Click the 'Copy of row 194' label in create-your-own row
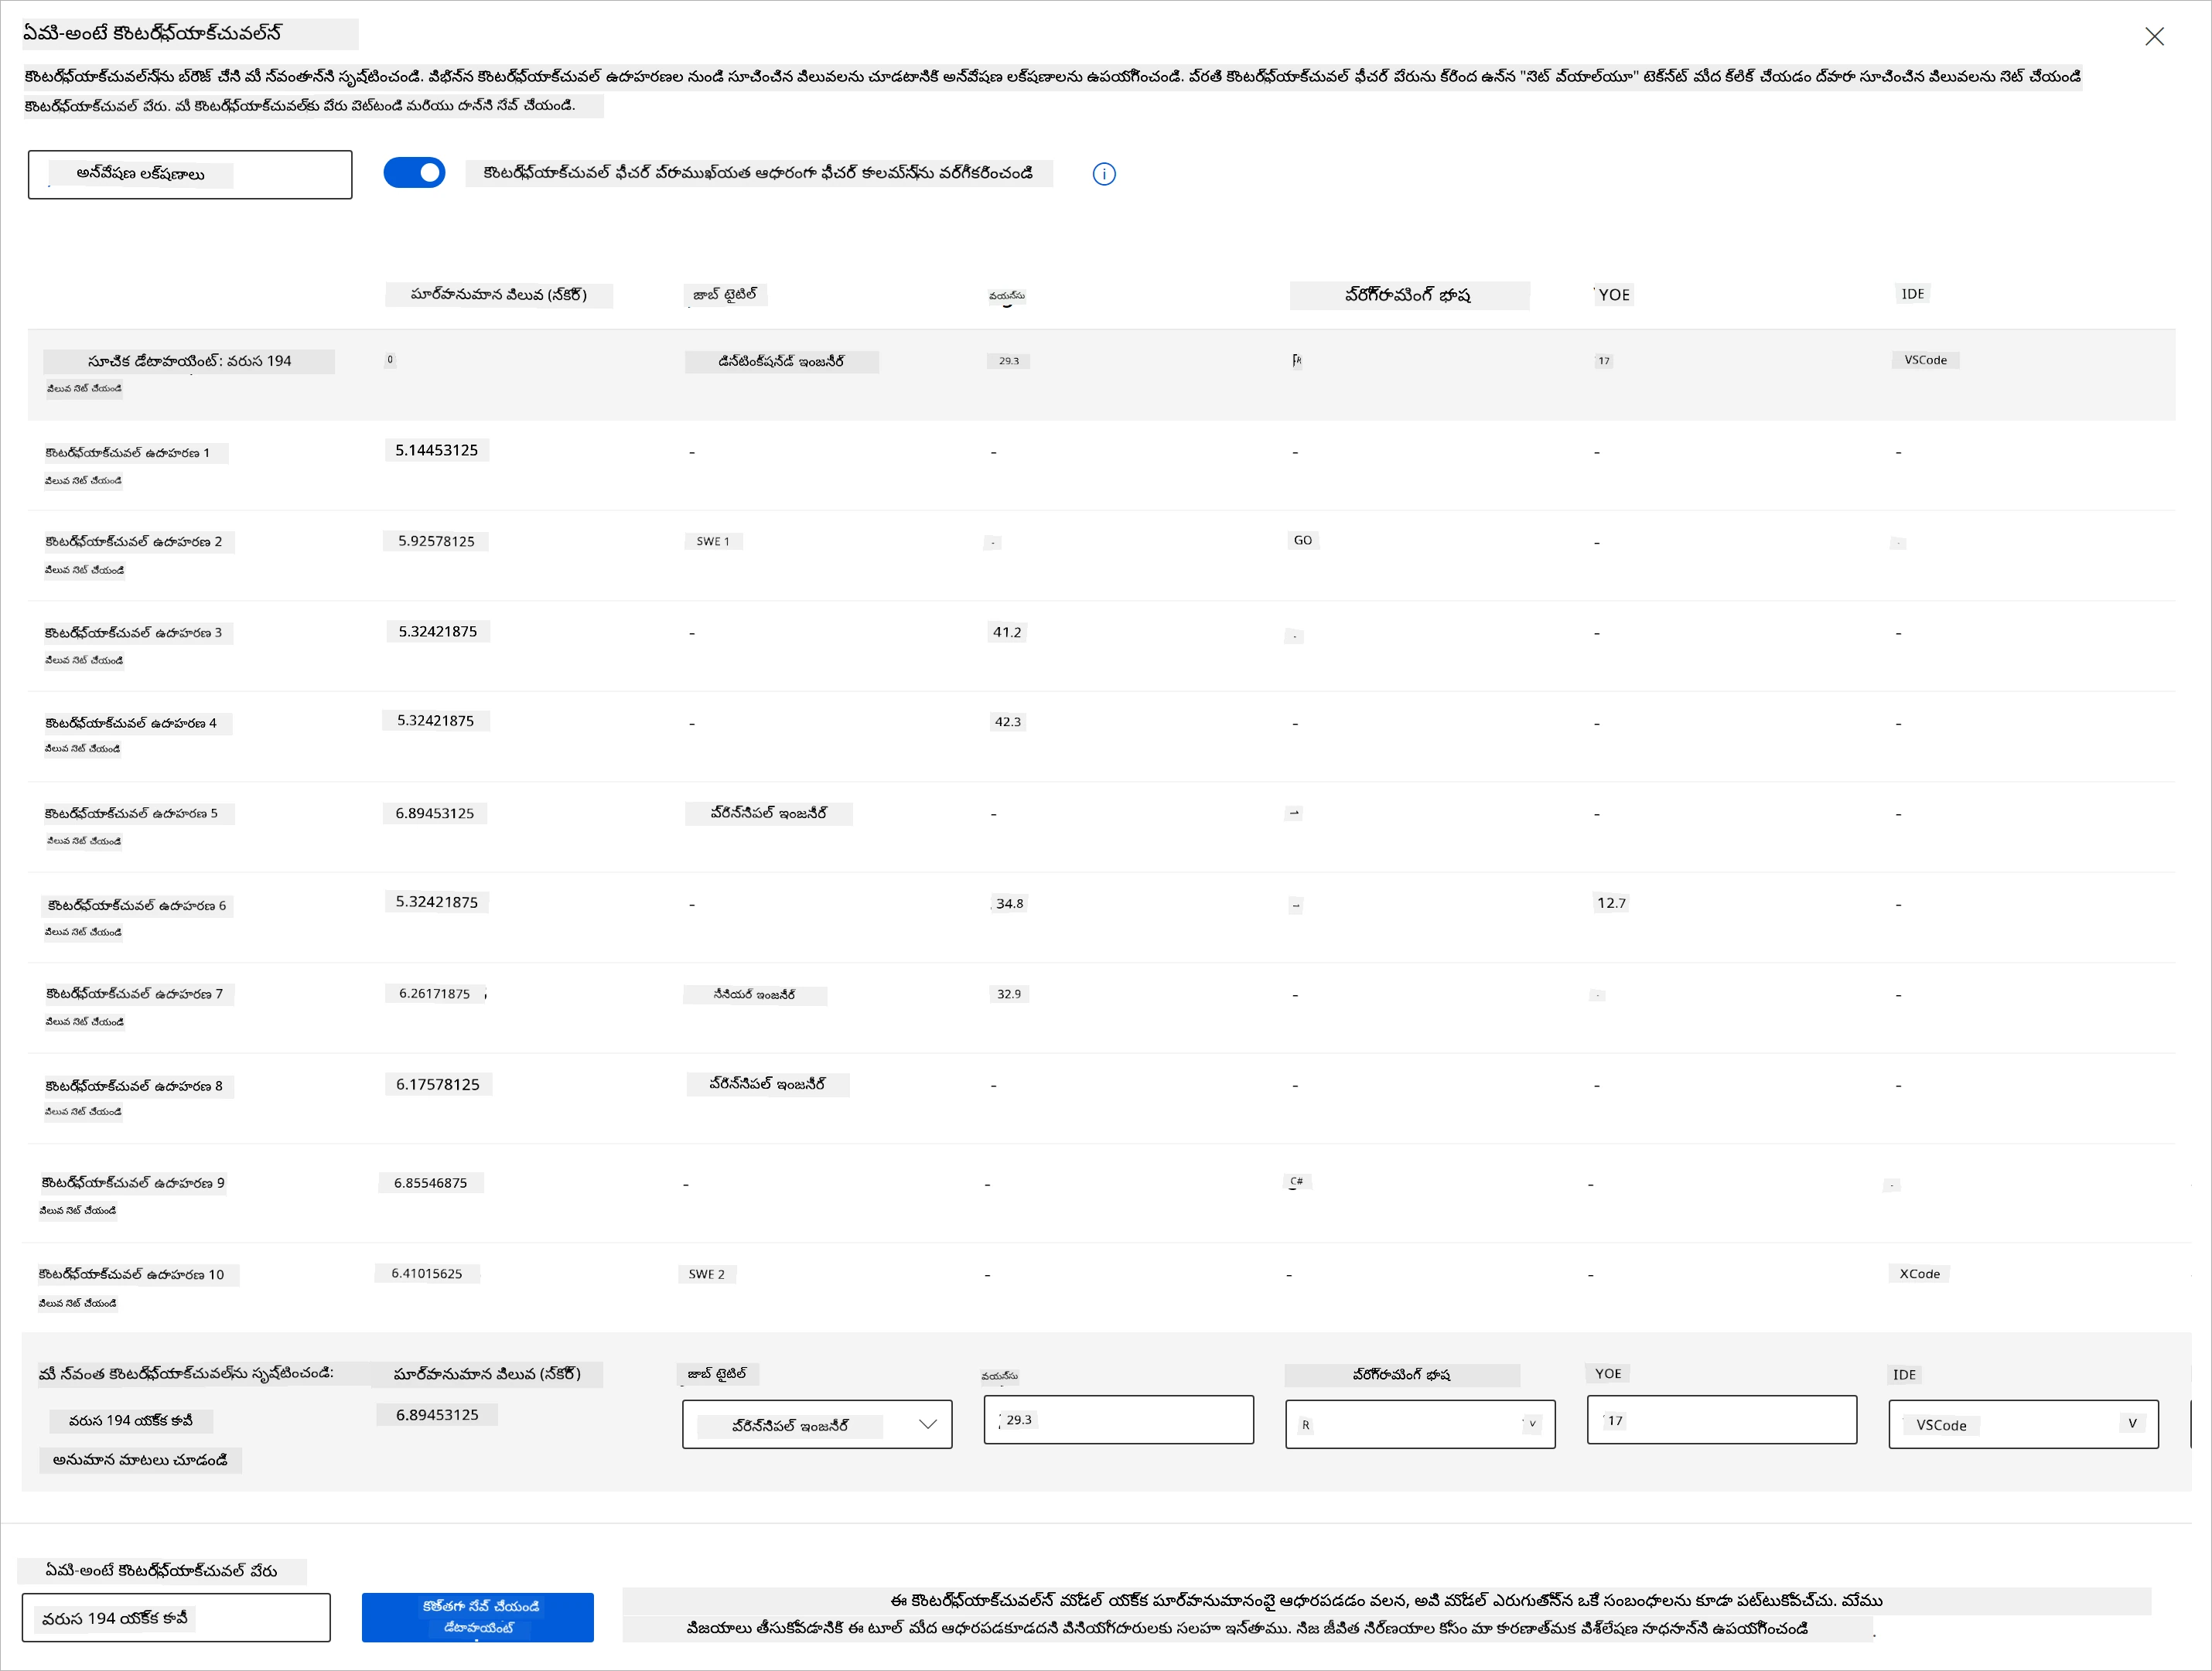Screen dimensions: 2212x1671 130,1421
